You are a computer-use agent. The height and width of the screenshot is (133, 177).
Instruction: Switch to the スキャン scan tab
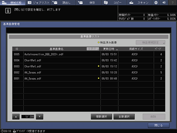140,2
